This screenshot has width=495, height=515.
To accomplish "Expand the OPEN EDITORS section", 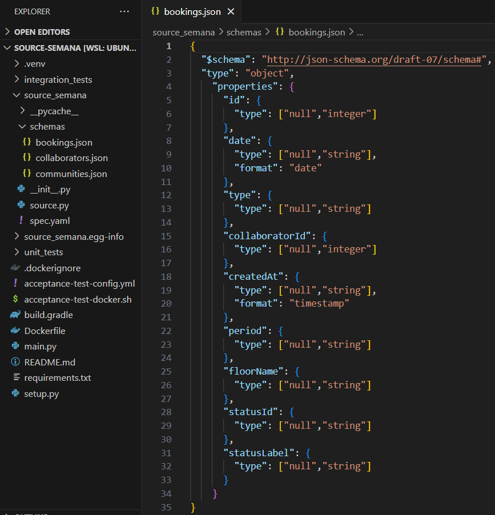I will (x=7, y=32).
